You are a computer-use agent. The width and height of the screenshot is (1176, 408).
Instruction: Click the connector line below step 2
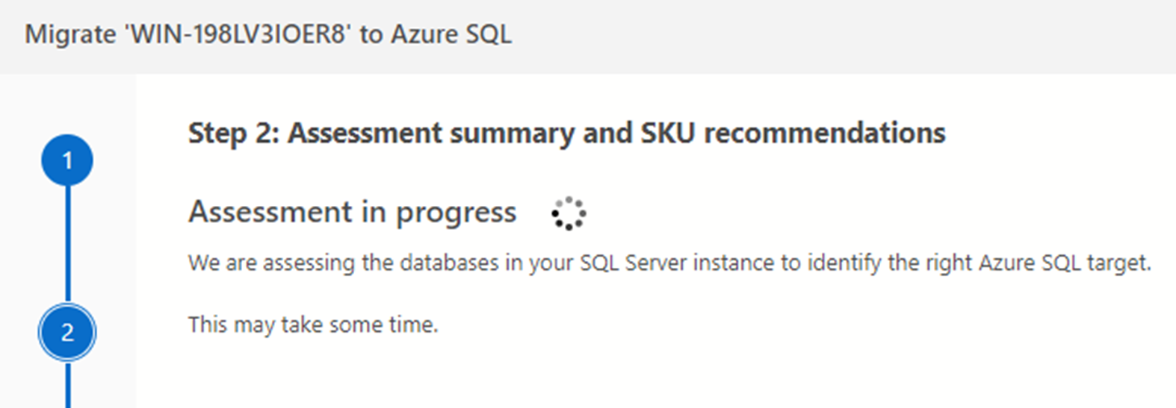point(67,385)
